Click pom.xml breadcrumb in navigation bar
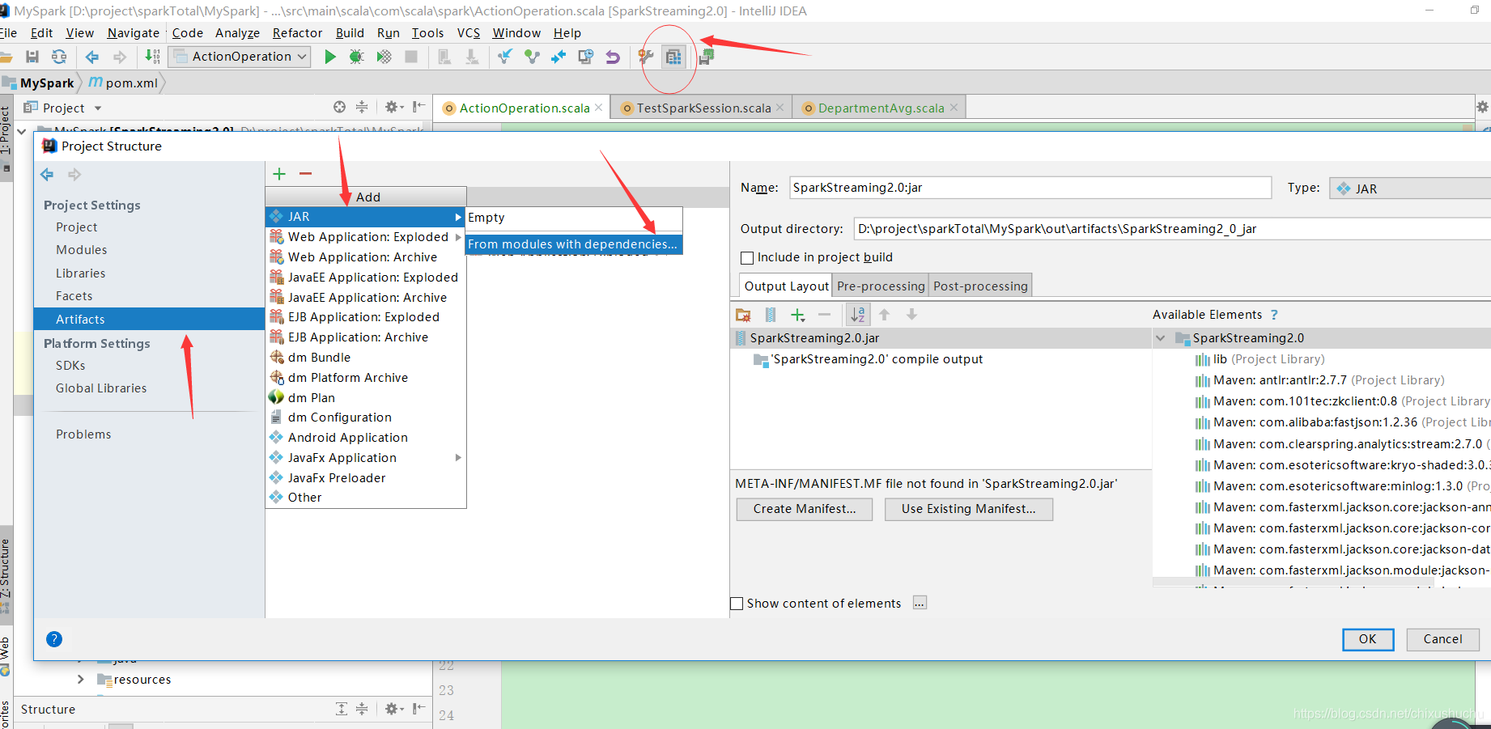The width and height of the screenshot is (1491, 729). pos(123,83)
